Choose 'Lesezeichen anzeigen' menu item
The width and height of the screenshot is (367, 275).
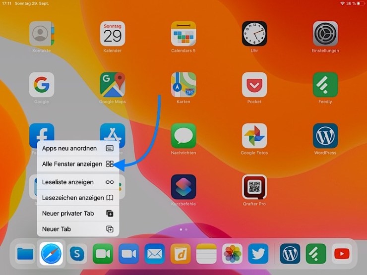pos(78,198)
